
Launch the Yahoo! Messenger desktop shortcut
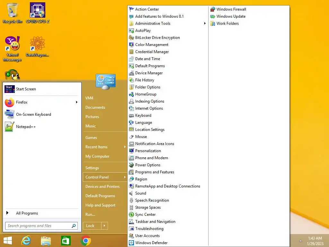tap(13, 49)
